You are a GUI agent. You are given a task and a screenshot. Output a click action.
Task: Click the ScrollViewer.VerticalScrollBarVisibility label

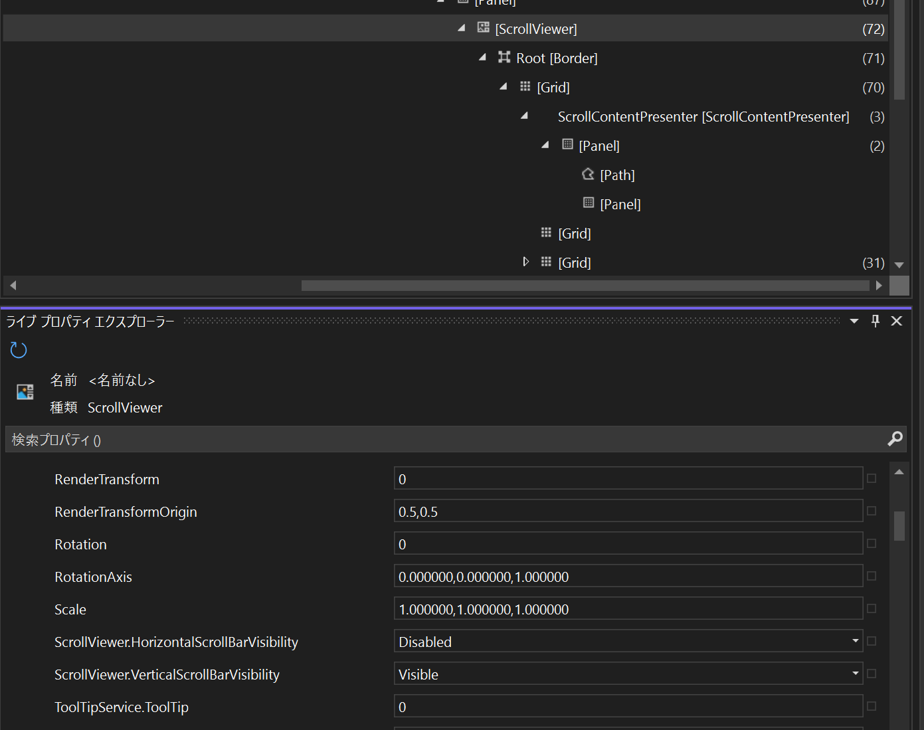tap(167, 674)
